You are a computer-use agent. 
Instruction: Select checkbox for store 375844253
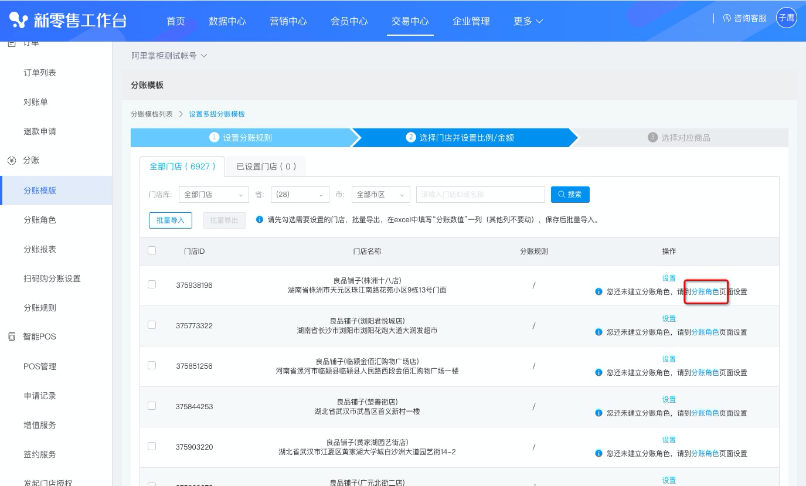[x=152, y=406]
